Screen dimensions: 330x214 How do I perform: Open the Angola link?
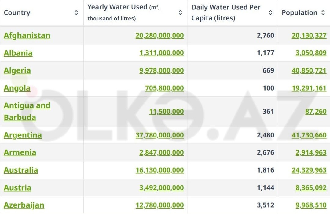pos(17,88)
